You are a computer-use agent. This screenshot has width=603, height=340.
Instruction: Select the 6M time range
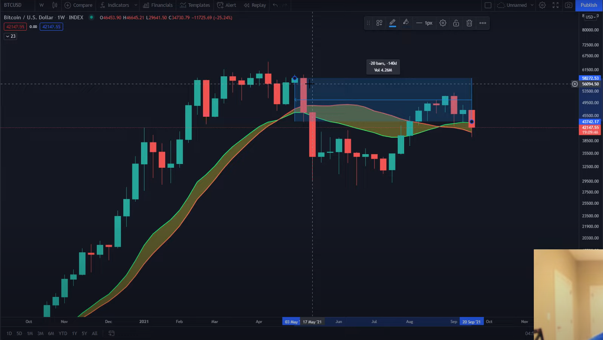tap(51, 334)
